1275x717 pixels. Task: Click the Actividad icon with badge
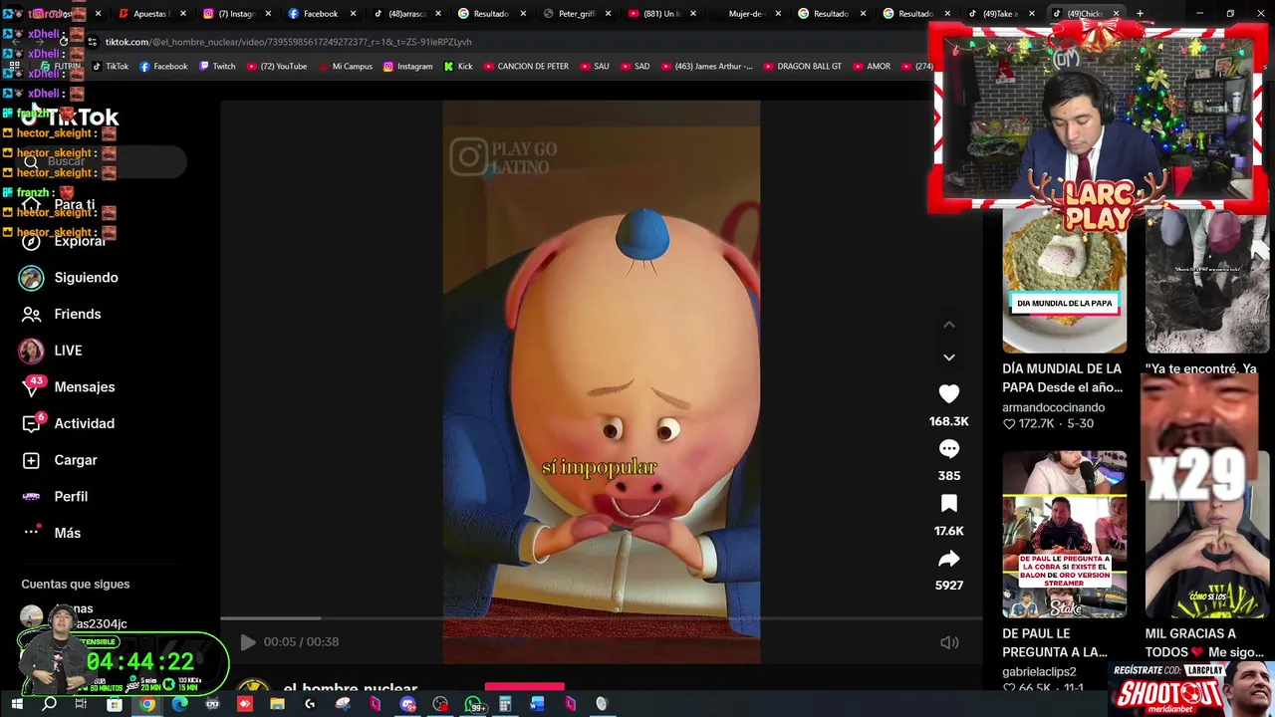[31, 423]
